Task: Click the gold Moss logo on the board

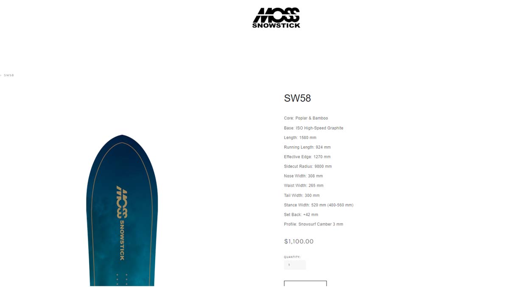Action: point(122,202)
